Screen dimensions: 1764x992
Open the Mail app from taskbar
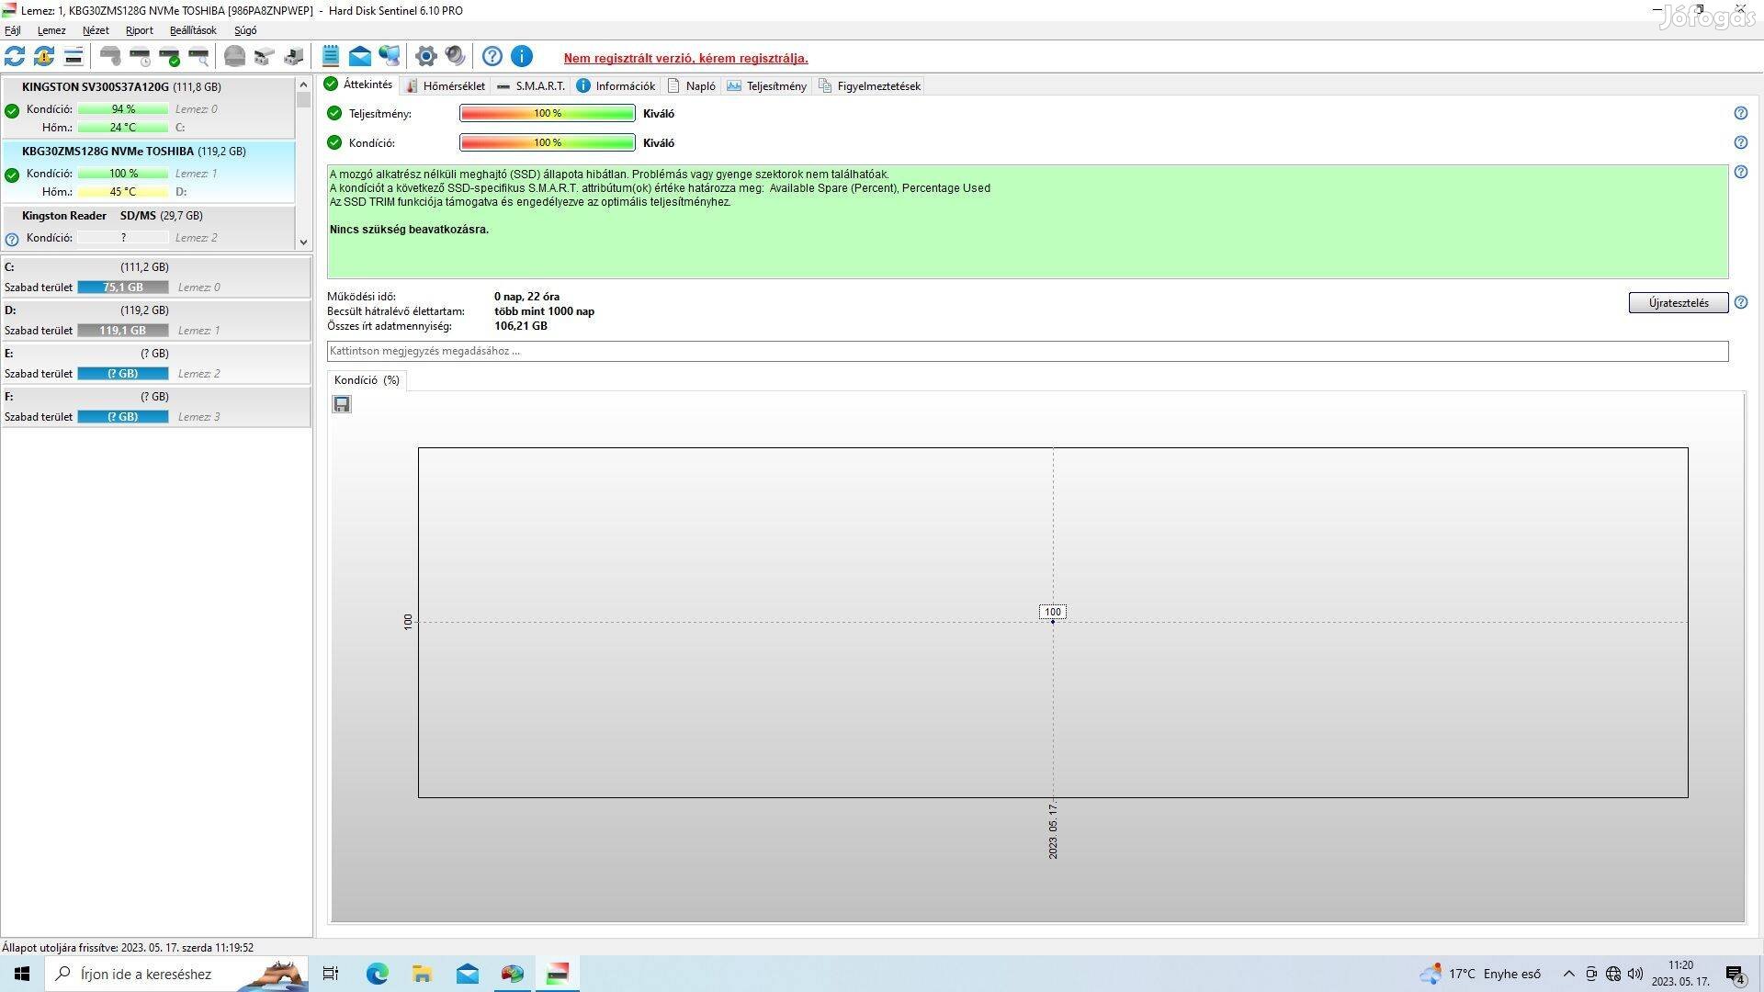tap(467, 974)
